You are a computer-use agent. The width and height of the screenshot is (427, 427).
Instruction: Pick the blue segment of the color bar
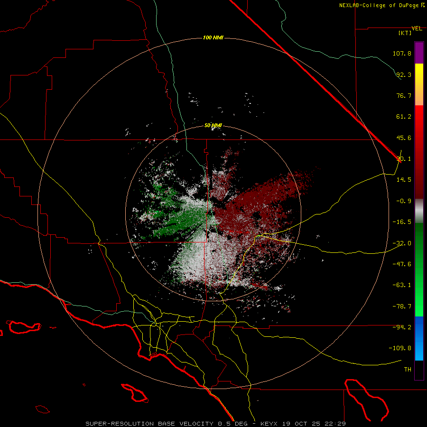coord(419,338)
